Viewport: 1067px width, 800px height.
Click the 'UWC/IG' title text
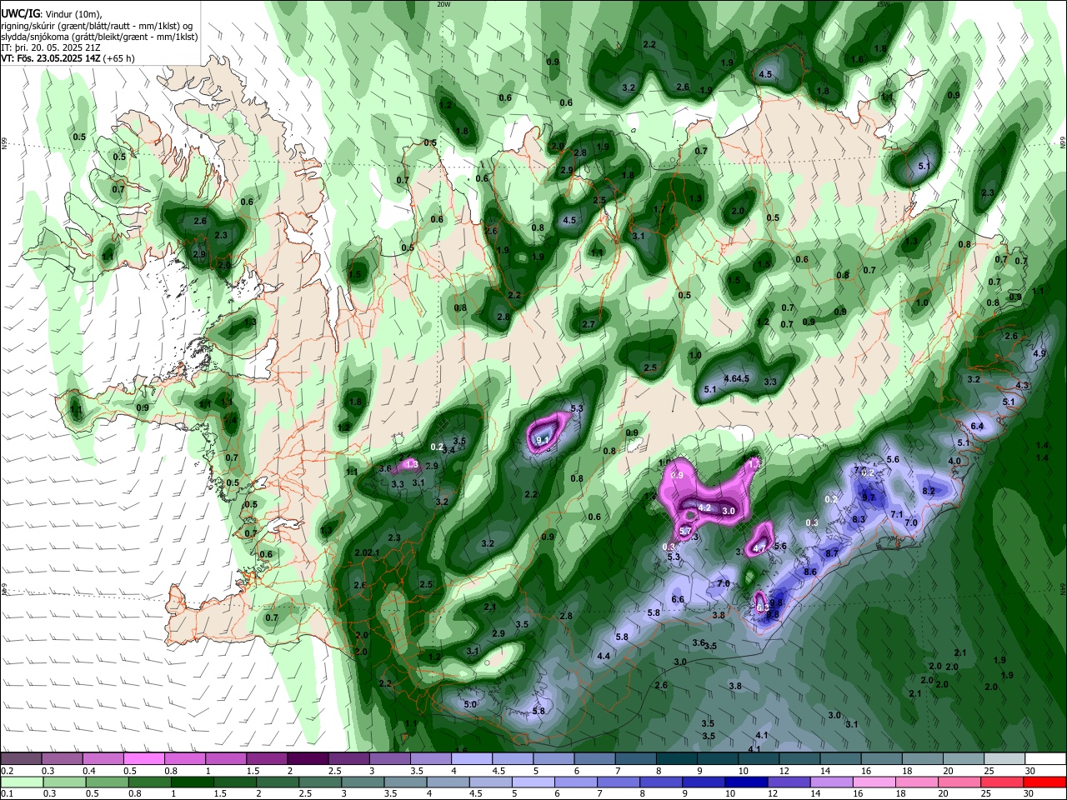pos(19,13)
